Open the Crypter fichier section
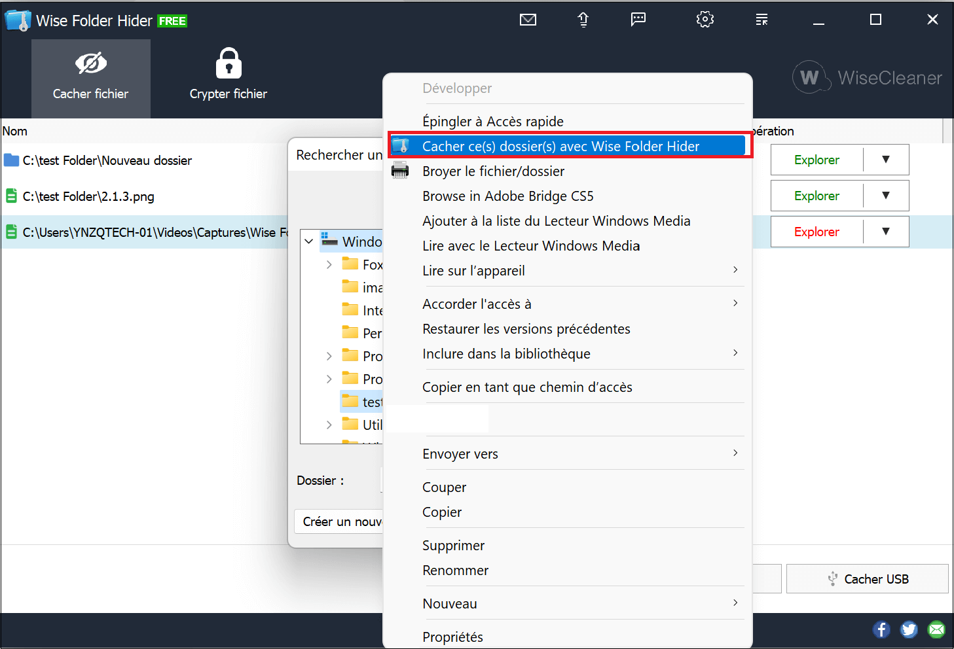 [x=228, y=74]
